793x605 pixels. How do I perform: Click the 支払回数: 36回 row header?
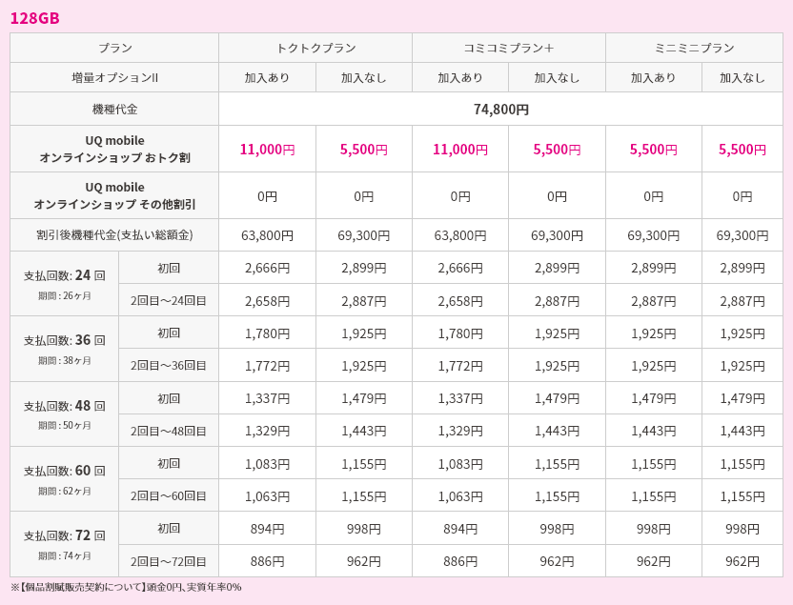tap(64, 349)
